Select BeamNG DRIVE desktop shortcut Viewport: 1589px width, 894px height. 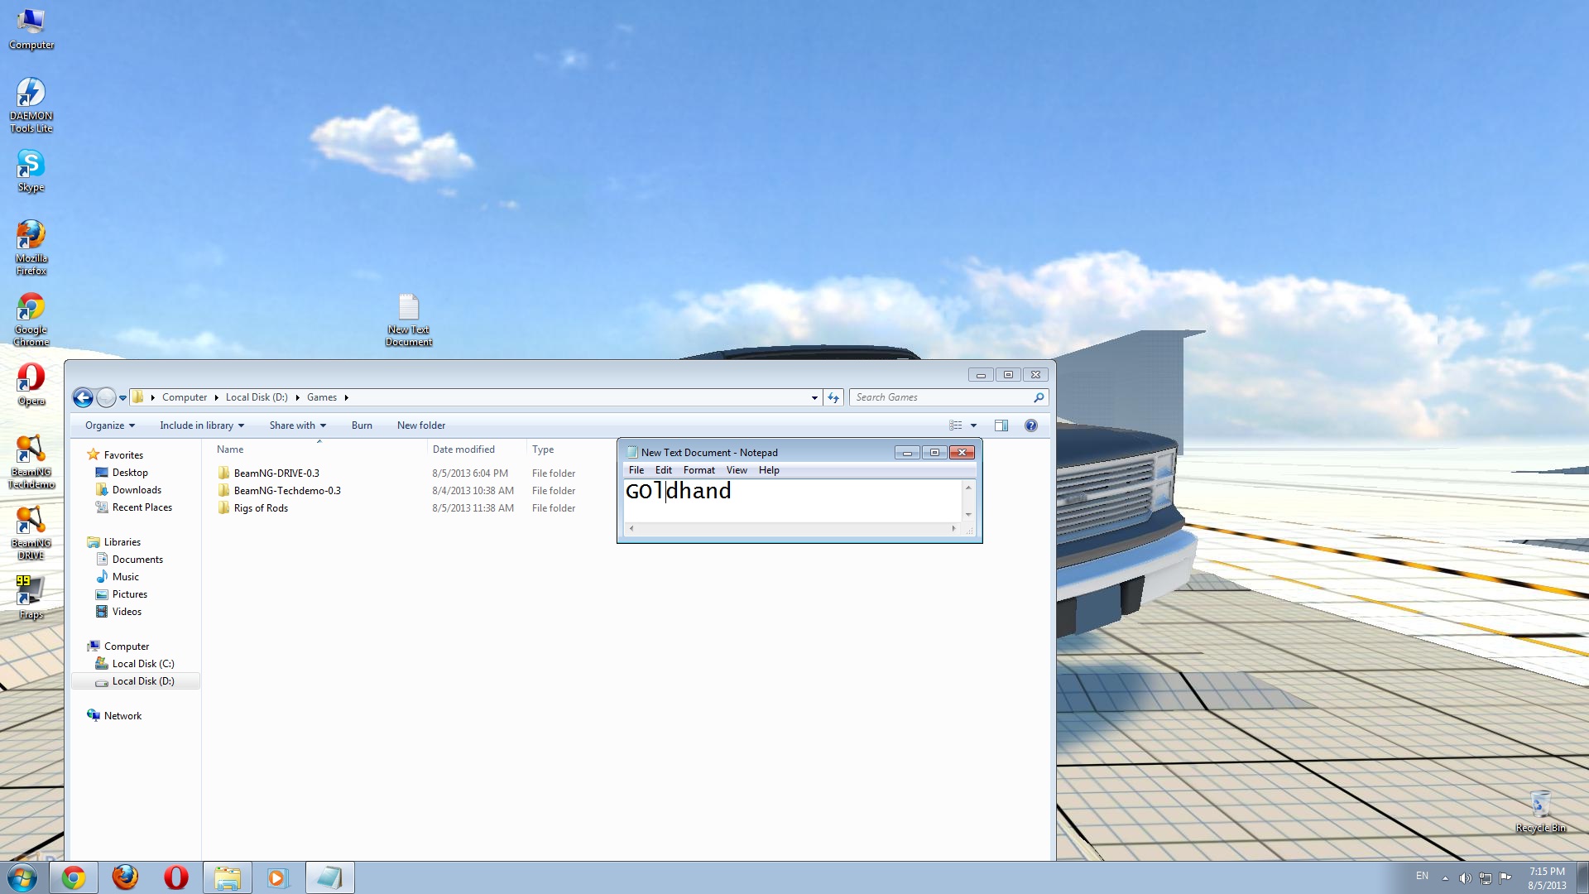(x=31, y=533)
